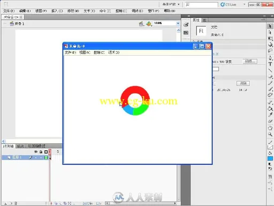
Task: Toggle show or hide all layers eye
Action: [36, 152]
